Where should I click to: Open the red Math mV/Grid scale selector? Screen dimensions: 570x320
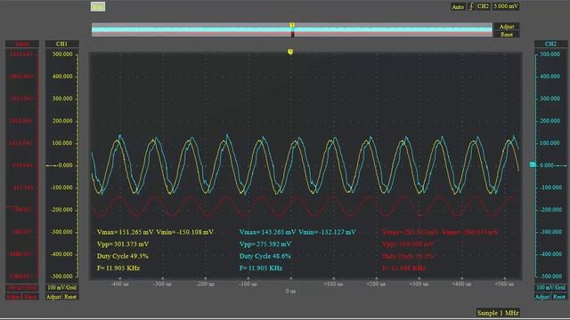coord(22,288)
